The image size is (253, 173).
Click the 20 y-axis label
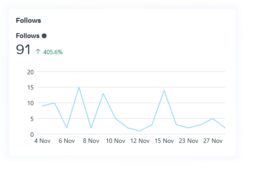click(30, 72)
